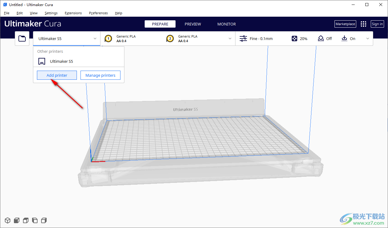Open the Preferences menu
The width and height of the screenshot is (388, 228).
coord(98,13)
